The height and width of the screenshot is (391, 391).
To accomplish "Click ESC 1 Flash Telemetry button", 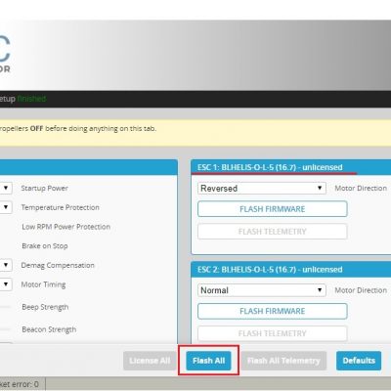I will pos(273,232).
